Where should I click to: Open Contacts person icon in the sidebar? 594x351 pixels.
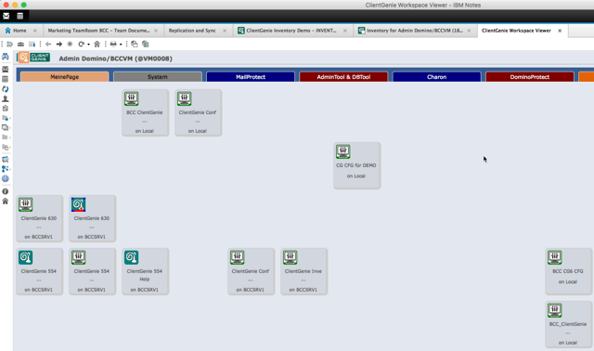tap(6, 98)
